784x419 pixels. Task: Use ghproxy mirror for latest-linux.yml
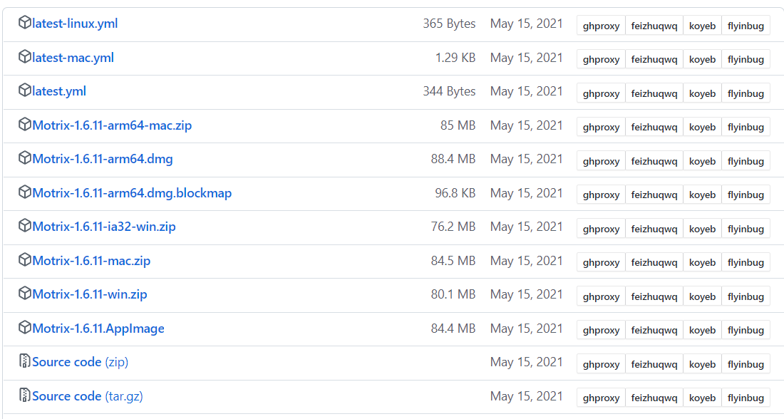601,26
